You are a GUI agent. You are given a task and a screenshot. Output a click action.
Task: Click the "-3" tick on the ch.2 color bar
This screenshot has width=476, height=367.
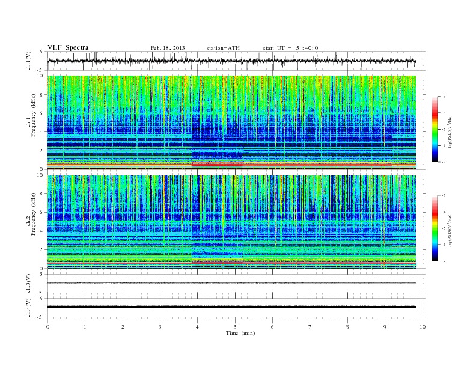click(443, 195)
